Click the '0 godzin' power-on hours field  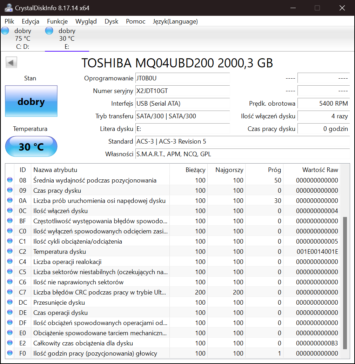click(323, 128)
